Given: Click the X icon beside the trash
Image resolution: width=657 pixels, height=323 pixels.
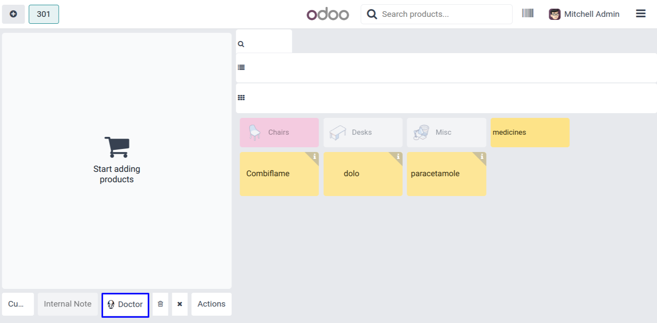Looking at the screenshot, I should [x=180, y=304].
